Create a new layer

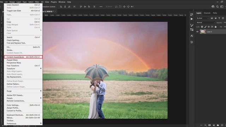[x=222, y=125]
